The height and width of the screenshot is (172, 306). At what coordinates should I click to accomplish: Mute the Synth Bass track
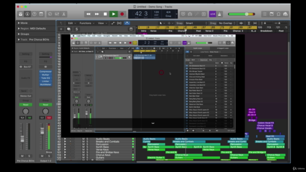tap(83, 147)
